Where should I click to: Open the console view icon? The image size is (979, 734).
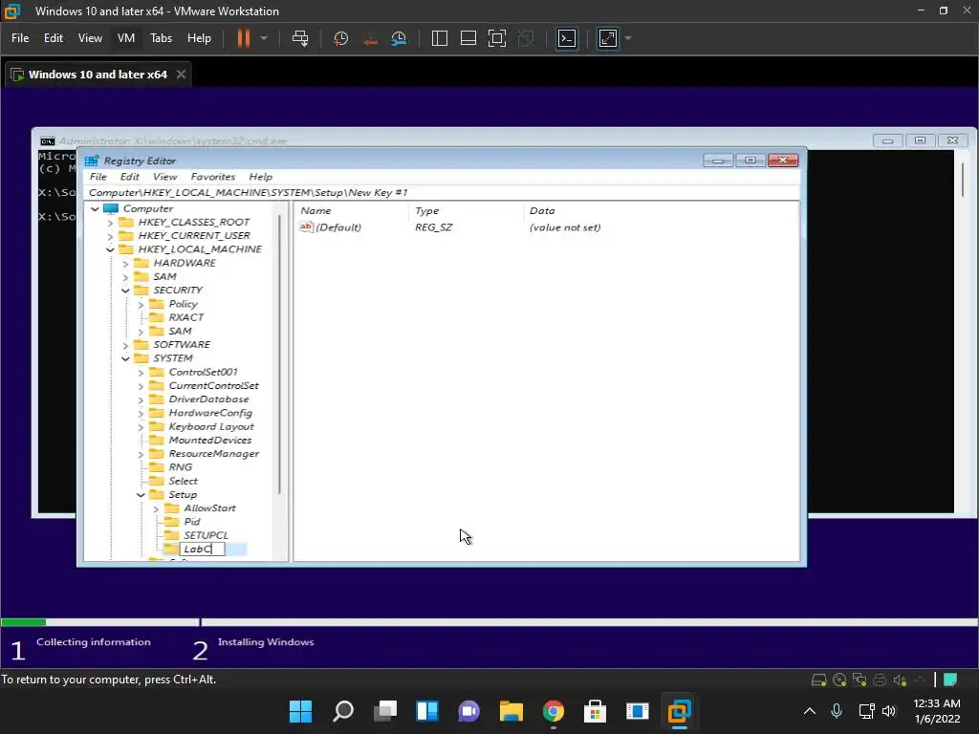click(567, 38)
